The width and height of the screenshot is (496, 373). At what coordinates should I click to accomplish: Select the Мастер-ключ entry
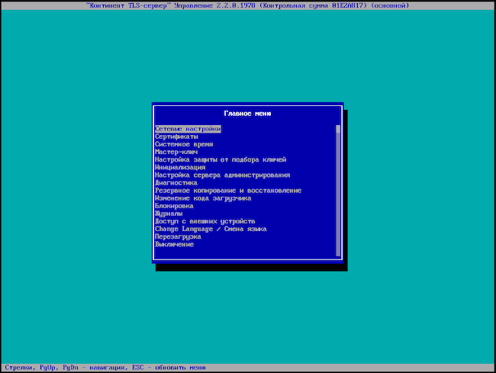(x=176, y=152)
